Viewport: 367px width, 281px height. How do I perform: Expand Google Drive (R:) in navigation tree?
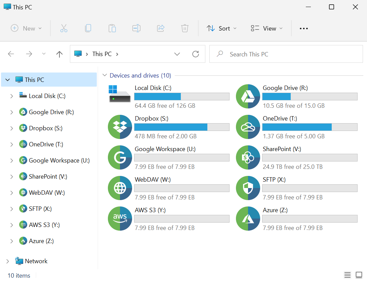12,112
